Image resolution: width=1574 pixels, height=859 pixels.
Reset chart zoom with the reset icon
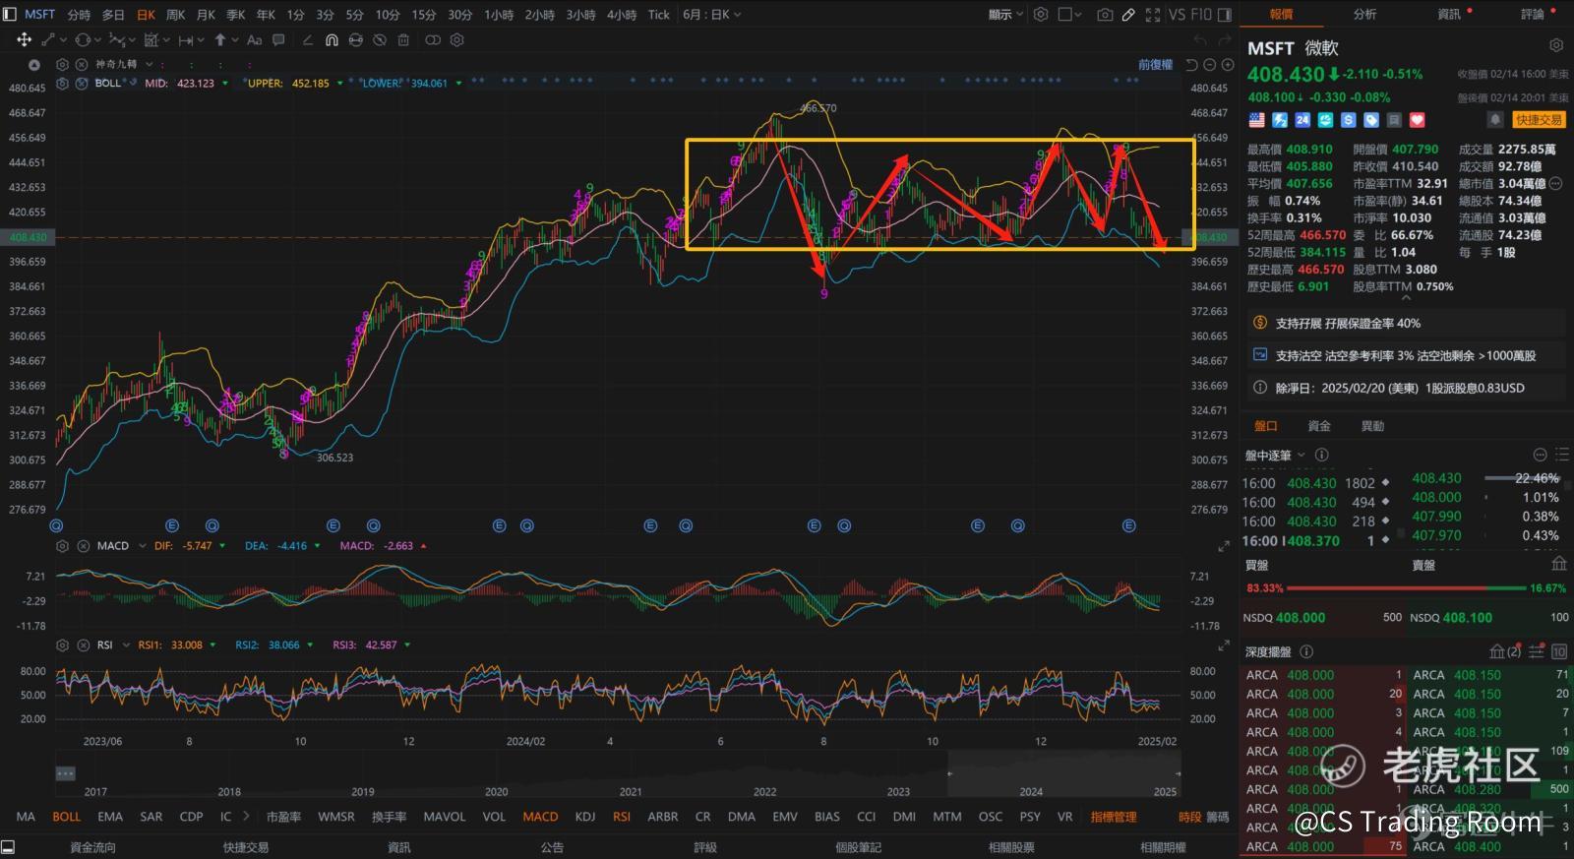click(x=1191, y=65)
